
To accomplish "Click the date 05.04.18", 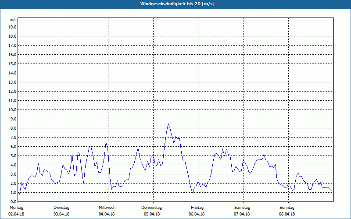I will coord(152,214).
